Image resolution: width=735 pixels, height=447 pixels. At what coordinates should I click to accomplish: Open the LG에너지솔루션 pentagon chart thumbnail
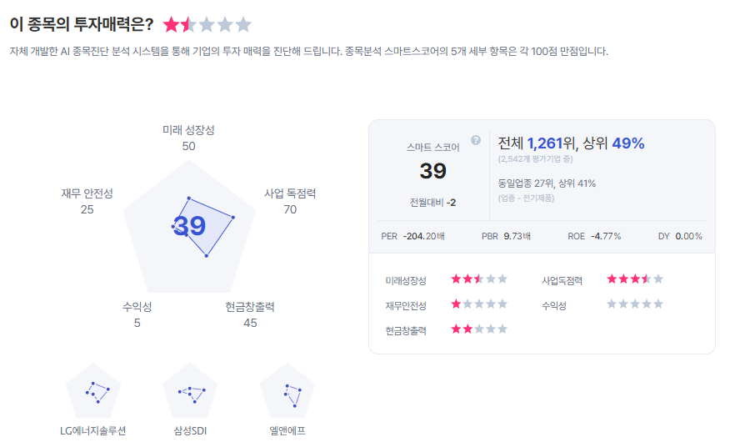pyautogui.click(x=93, y=392)
